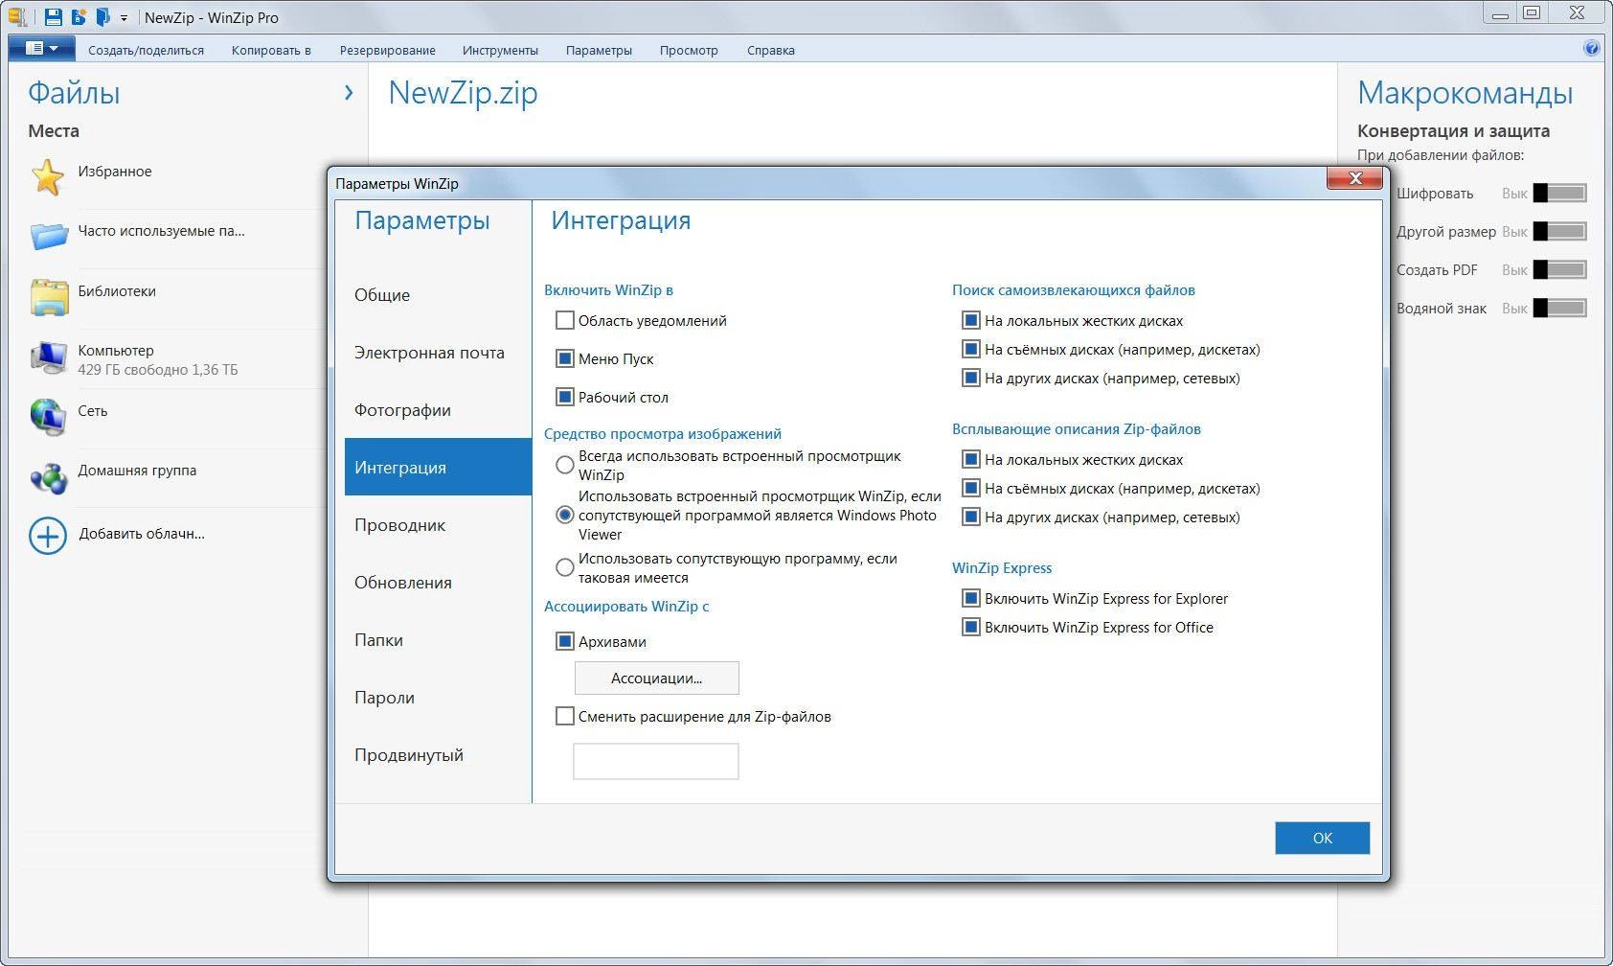Open the Копировать в ribbon tab

coord(271,50)
